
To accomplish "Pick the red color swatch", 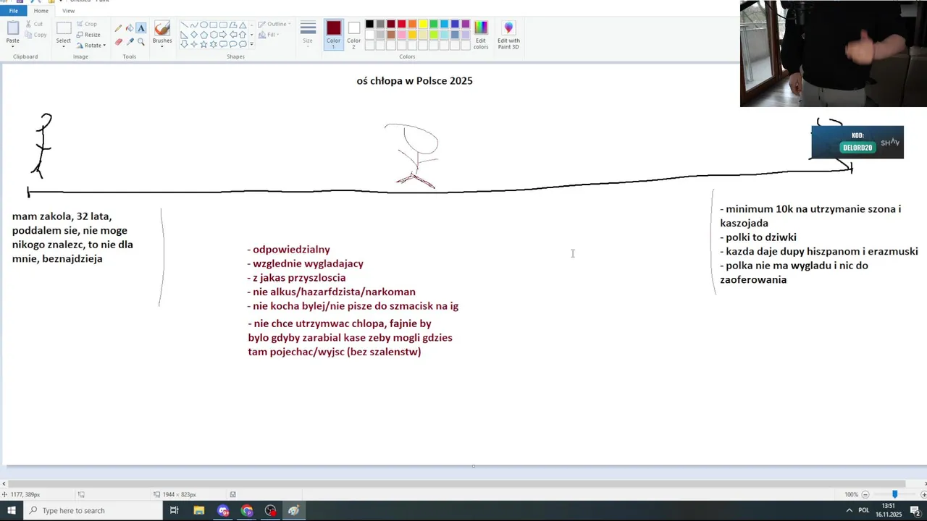I will click(401, 24).
